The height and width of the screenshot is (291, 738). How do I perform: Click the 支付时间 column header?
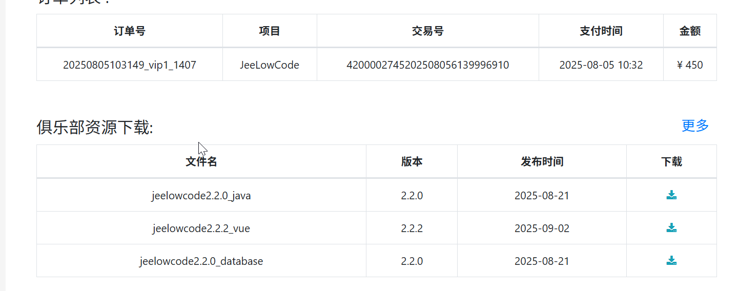pos(601,31)
